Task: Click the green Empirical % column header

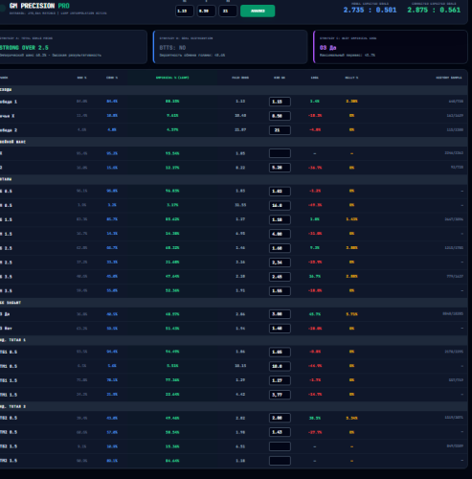Action: 172,78
